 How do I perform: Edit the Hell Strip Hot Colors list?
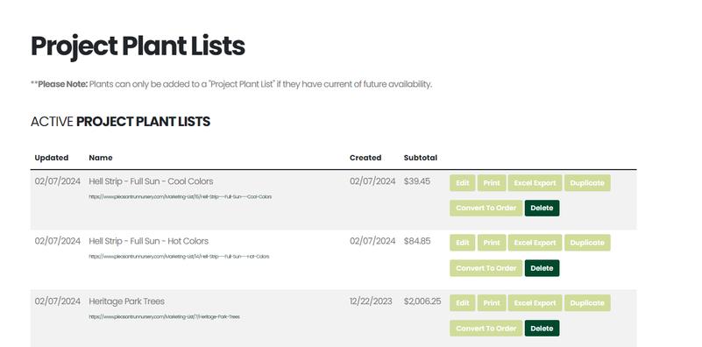click(463, 243)
